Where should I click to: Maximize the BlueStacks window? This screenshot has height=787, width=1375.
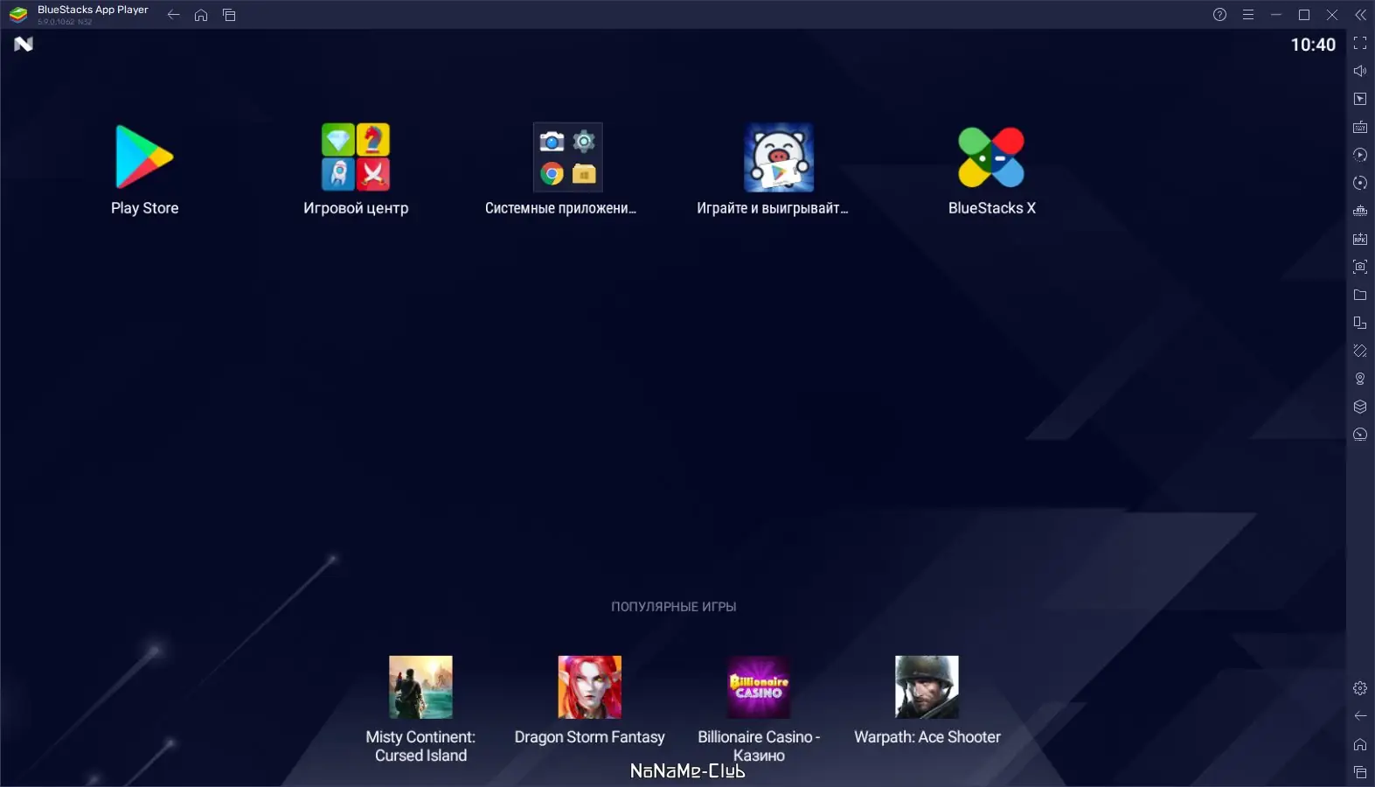pyautogui.click(x=1304, y=15)
